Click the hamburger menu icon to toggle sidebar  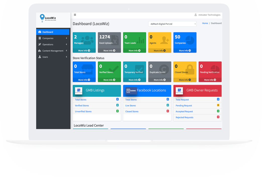pyautogui.click(x=75, y=15)
